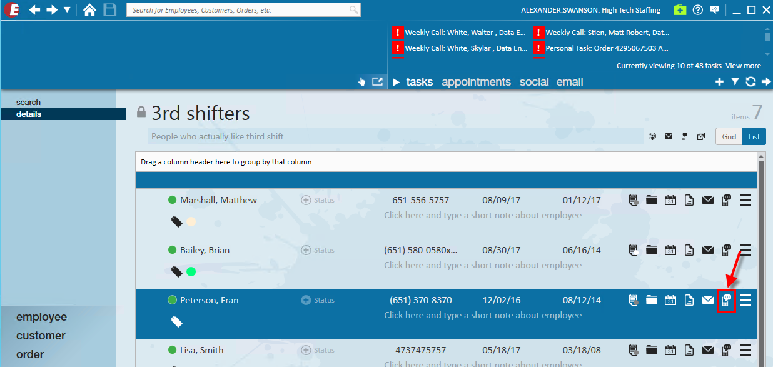Open the customer section in sidebar
Image resolution: width=773 pixels, height=367 pixels.
point(41,336)
